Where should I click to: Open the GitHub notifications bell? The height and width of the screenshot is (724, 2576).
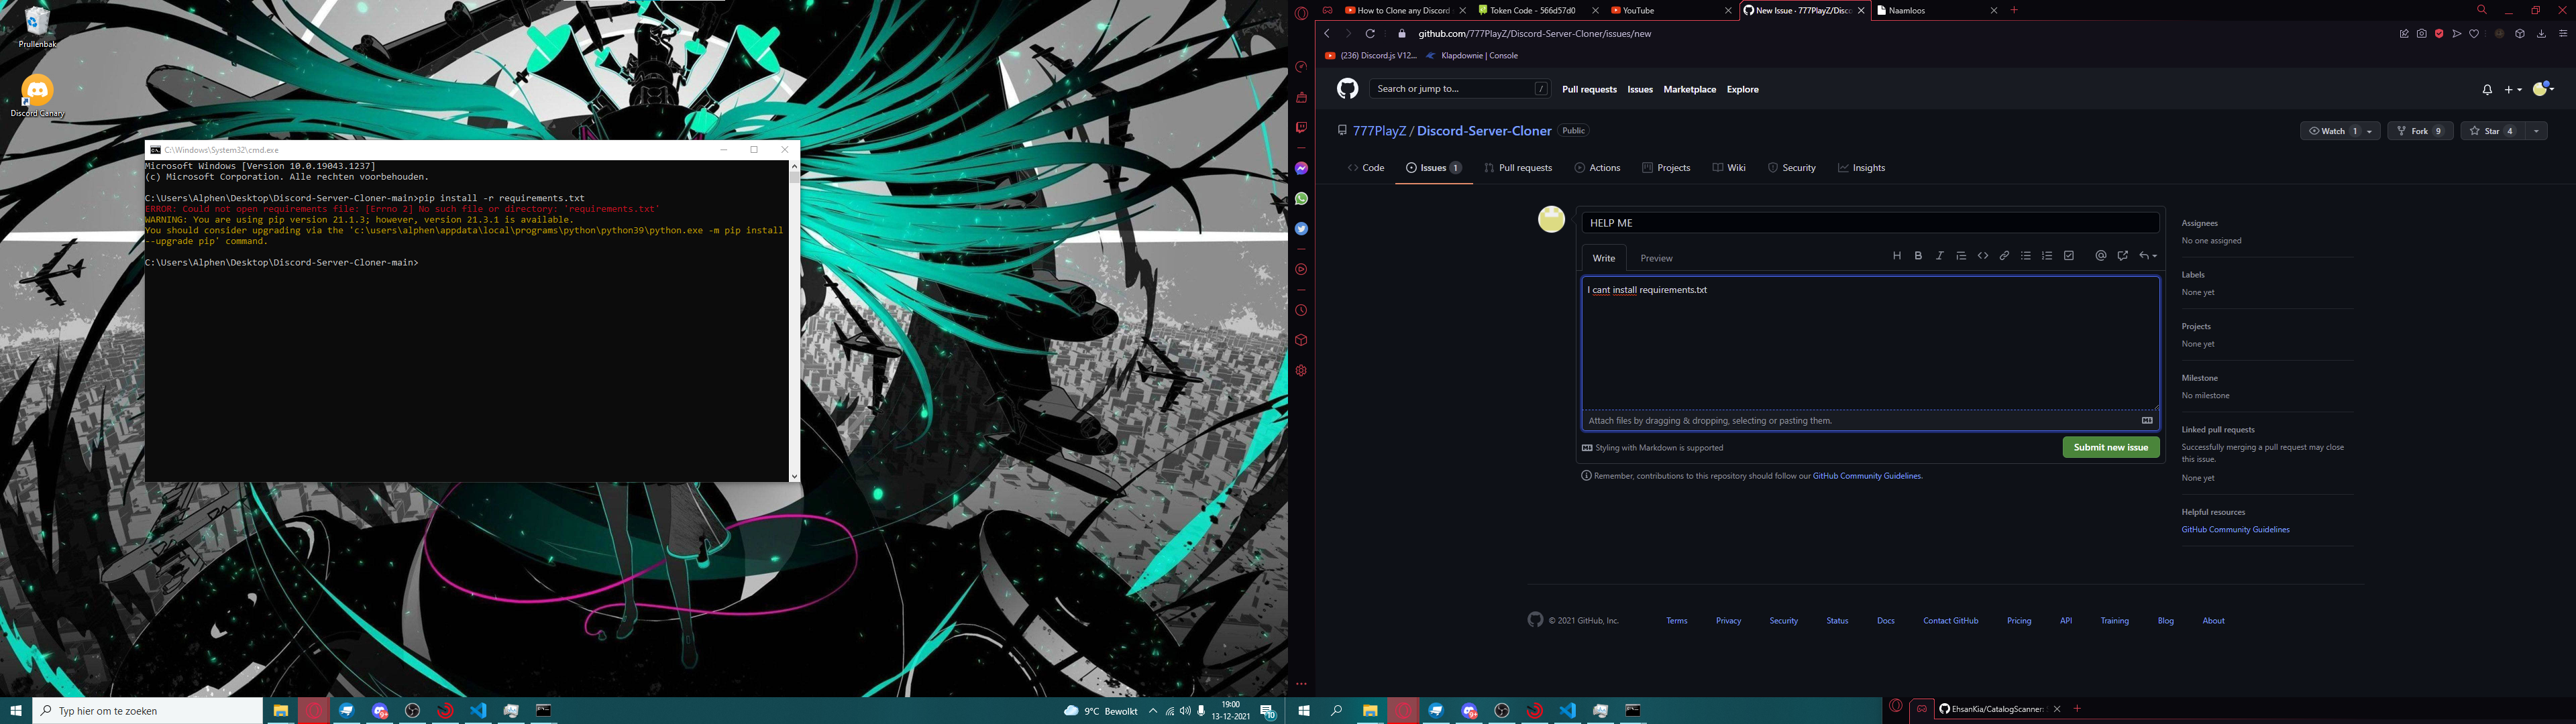[x=2487, y=90]
